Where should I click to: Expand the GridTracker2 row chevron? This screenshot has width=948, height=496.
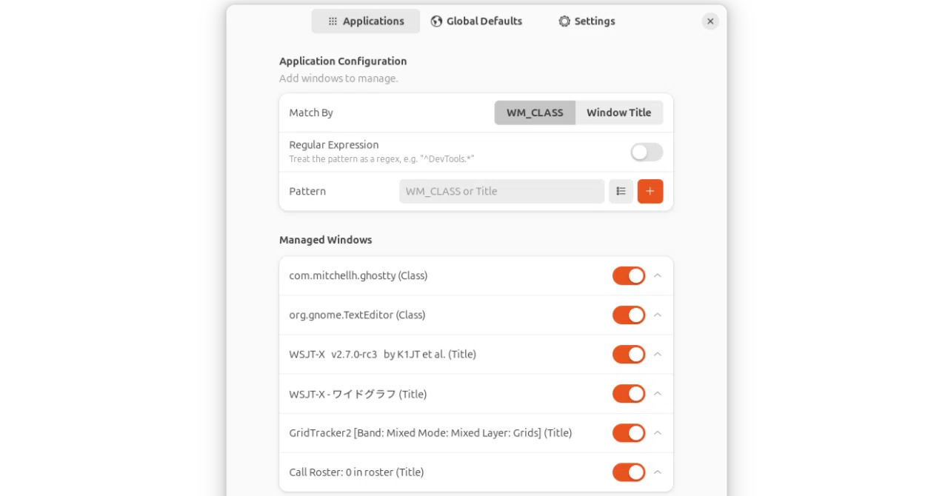658,433
